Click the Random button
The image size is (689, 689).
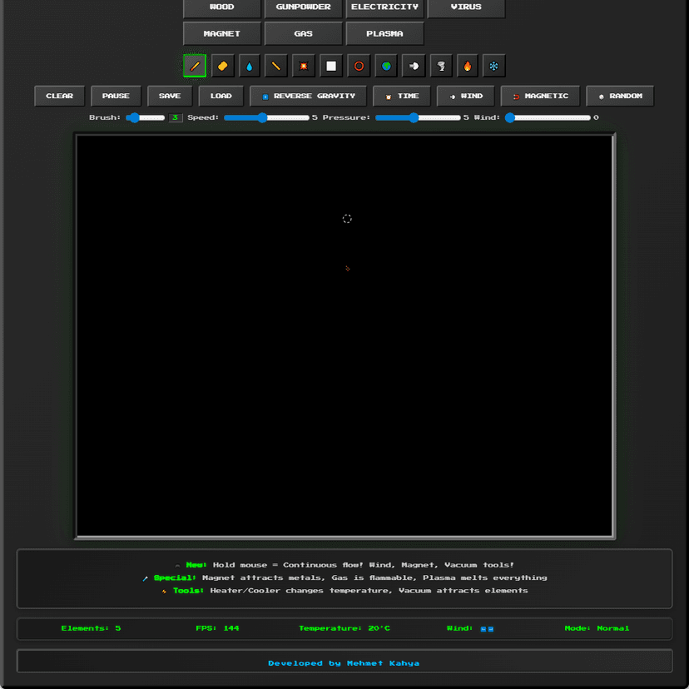(620, 96)
